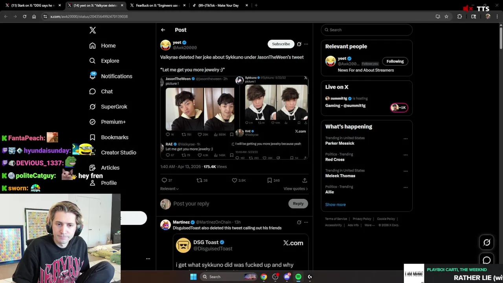The width and height of the screenshot is (503, 283).
Task: Open Spotify from taskbar
Action: pos(298,277)
